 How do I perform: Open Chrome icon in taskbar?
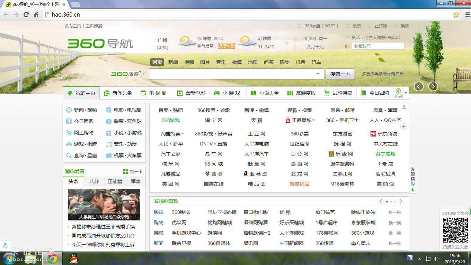click(52, 258)
